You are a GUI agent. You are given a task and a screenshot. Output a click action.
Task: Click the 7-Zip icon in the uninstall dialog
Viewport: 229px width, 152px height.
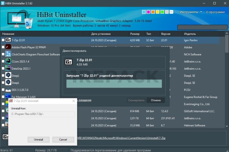(x=69, y=62)
